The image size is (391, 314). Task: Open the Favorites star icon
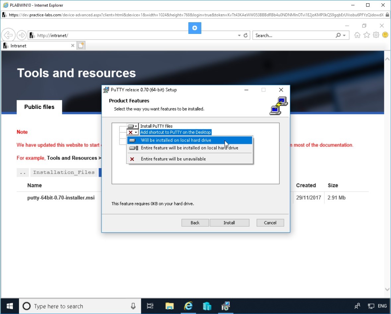click(x=366, y=35)
